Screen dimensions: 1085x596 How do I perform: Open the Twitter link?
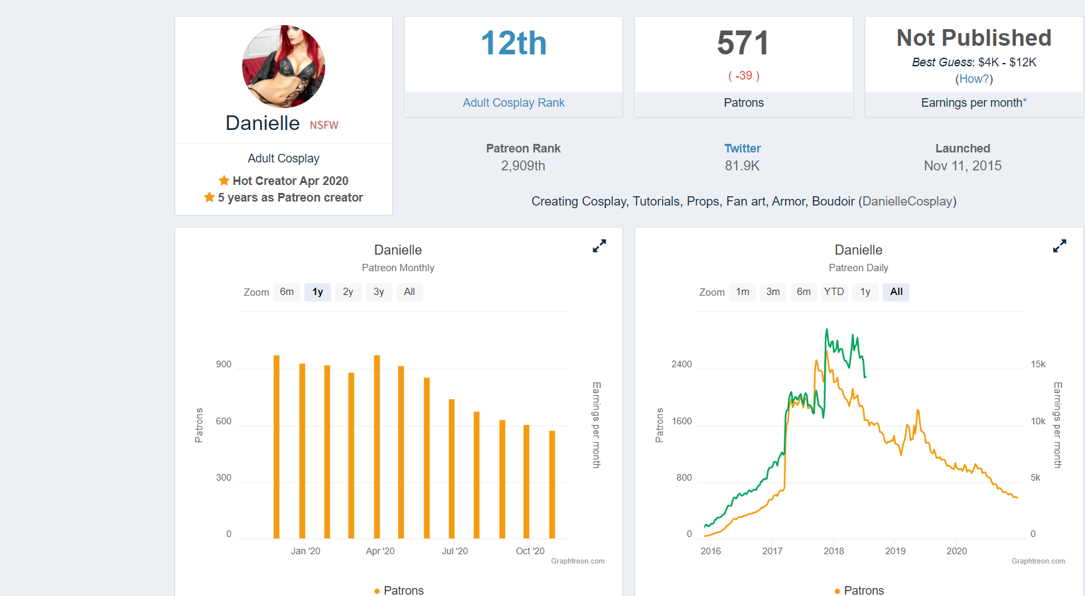pyautogui.click(x=743, y=149)
